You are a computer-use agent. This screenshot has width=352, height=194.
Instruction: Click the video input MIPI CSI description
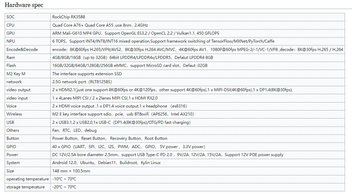coord(105,98)
